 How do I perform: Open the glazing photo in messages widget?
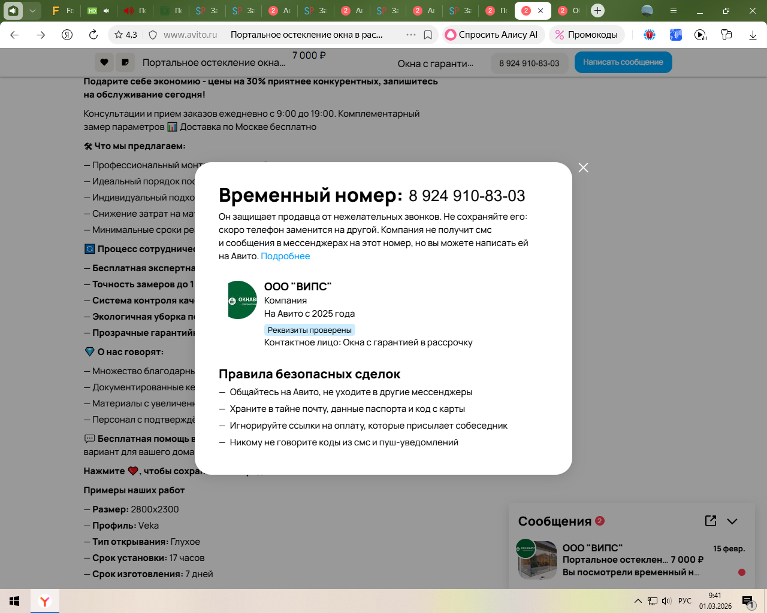(x=537, y=560)
